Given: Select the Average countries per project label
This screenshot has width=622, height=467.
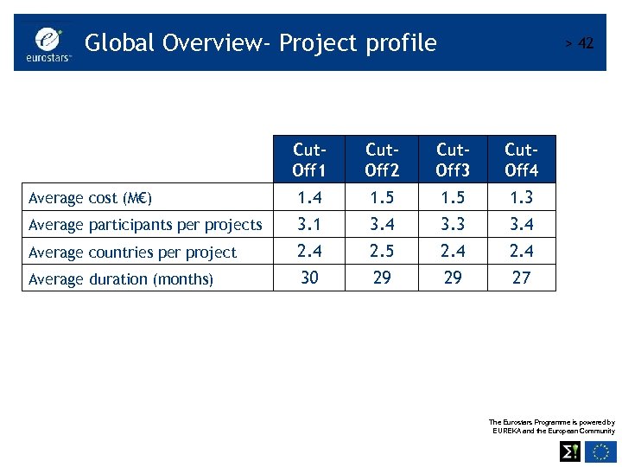Looking at the screenshot, I should (132, 253).
